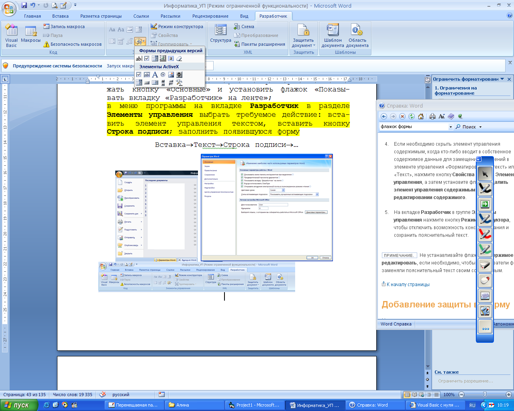Open task pane options dropdown arrow
This screenshot has width=514, height=411.
(x=502, y=79)
